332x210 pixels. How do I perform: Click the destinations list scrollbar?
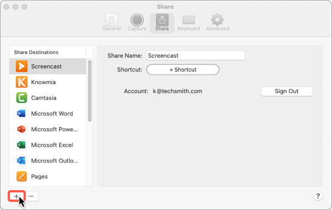[90, 91]
